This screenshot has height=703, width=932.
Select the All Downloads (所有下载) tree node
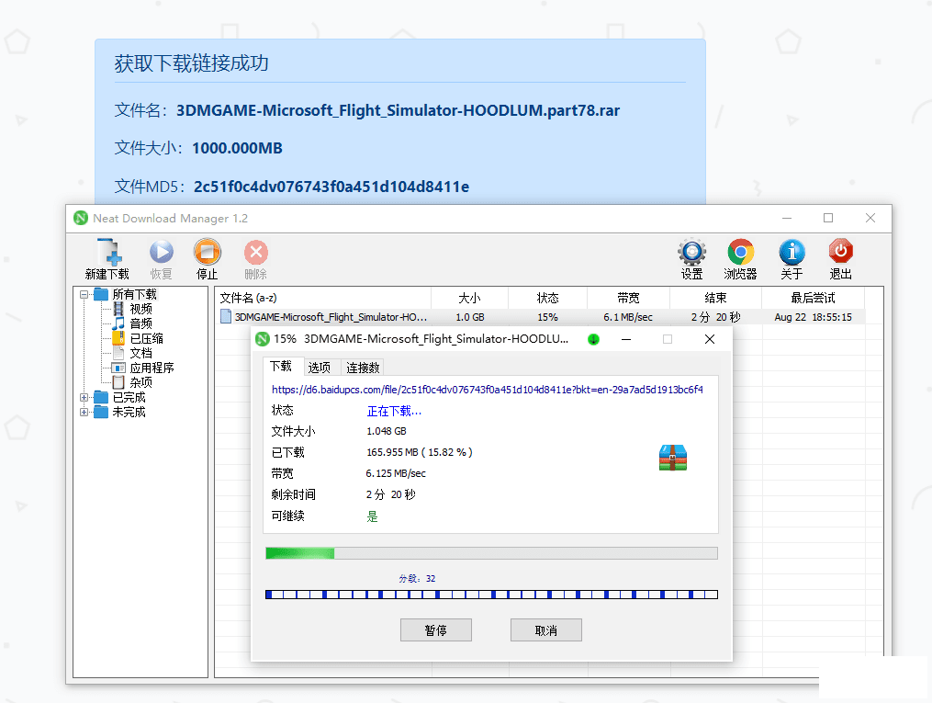[x=134, y=294]
